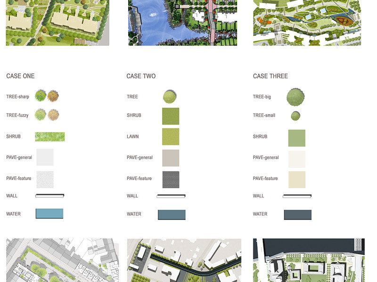Click the Case Three WALL line symbol
377x282 pixels.
coord(297,196)
